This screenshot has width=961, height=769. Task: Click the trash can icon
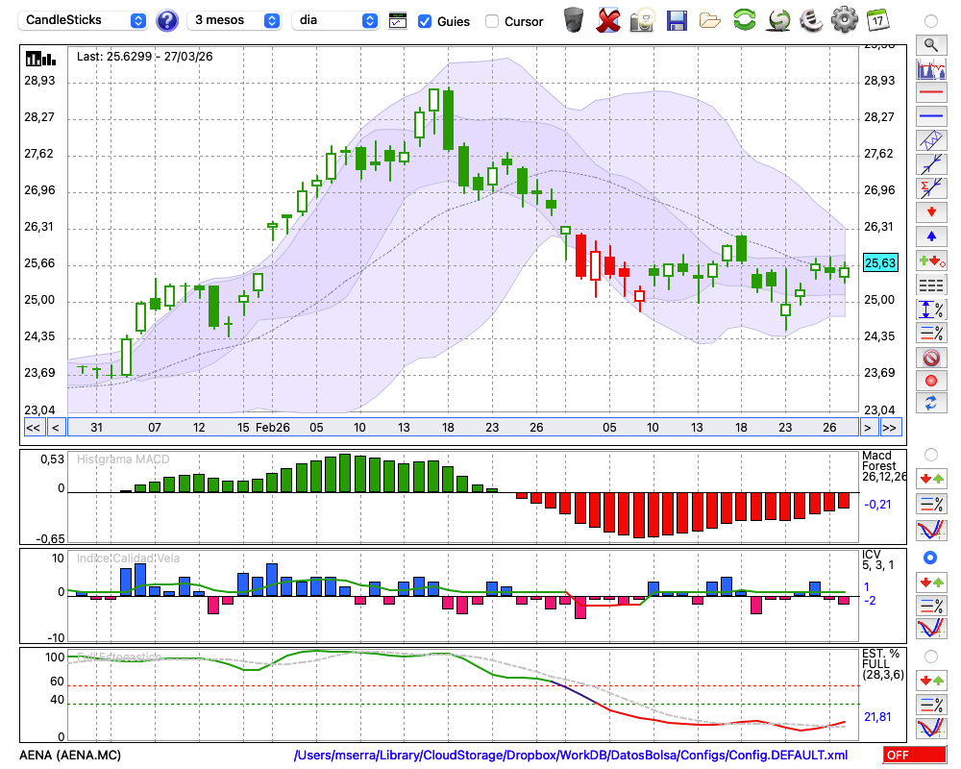coord(574,19)
